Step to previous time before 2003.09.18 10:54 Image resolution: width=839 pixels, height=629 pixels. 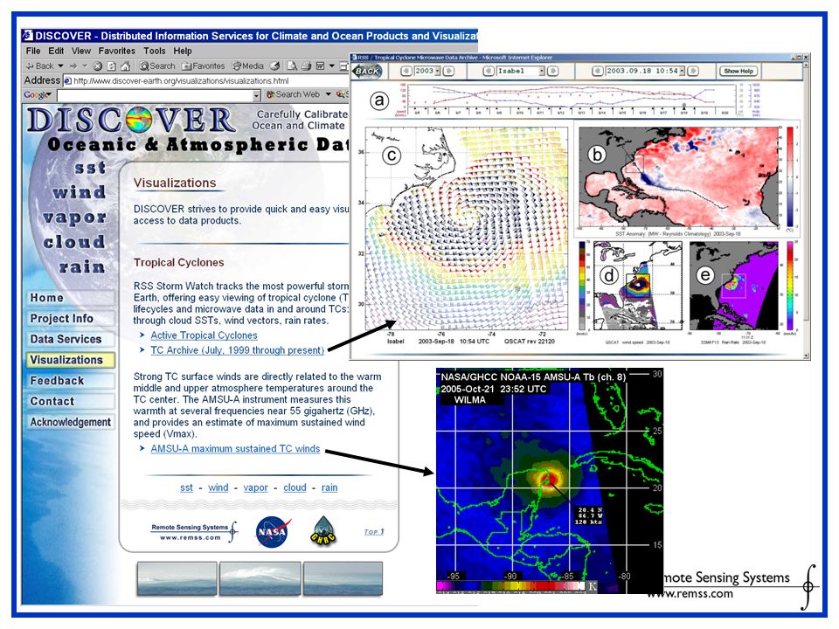tap(598, 71)
